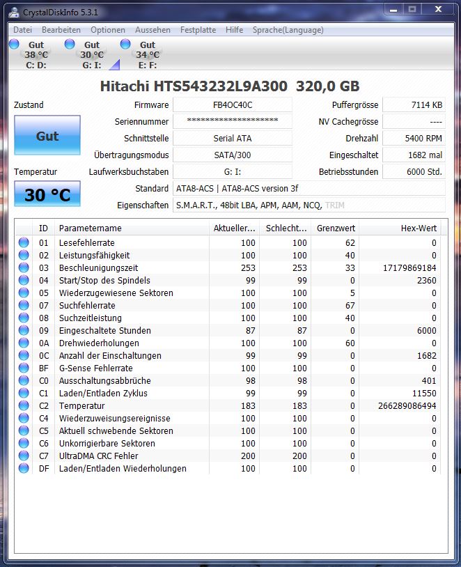This screenshot has width=461, height=567.
Task: Click the Puffergrösse value 7114 KB
Action: coord(414,105)
